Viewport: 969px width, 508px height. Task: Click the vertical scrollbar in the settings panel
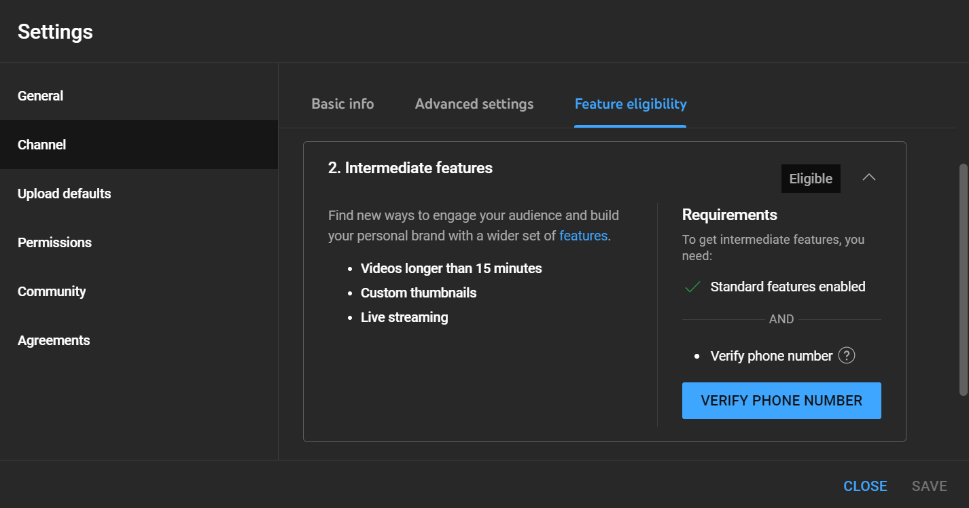pos(962,278)
